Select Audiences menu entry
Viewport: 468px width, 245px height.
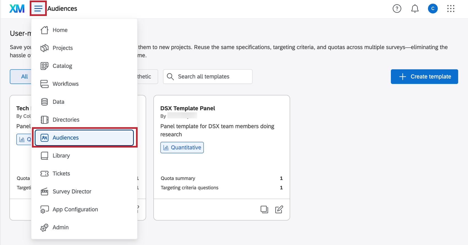click(x=84, y=138)
